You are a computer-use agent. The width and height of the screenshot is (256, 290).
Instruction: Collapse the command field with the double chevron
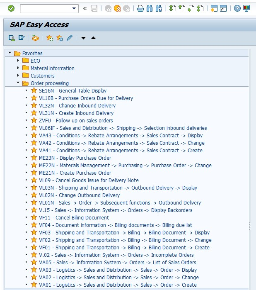pos(85,9)
